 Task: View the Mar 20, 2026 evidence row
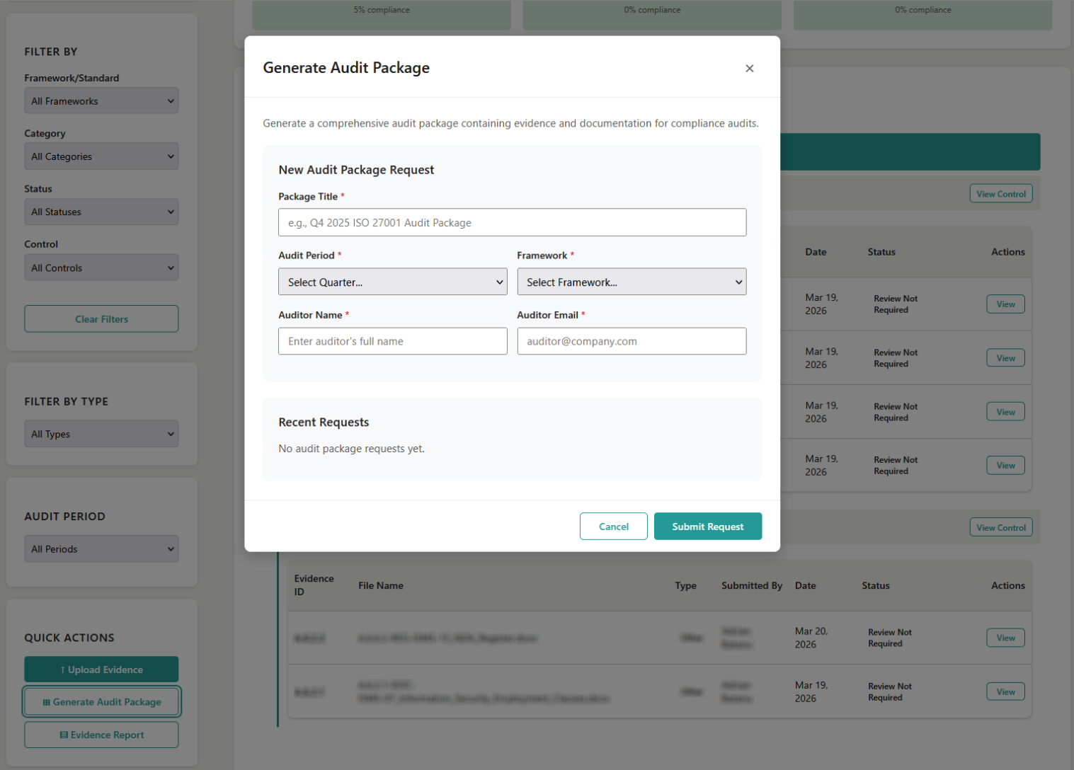coord(1005,638)
